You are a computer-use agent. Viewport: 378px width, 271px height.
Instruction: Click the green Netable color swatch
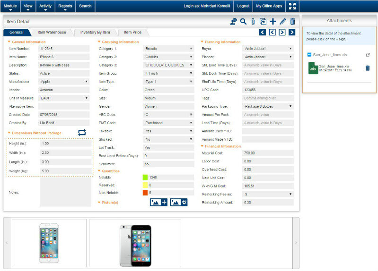145,178
